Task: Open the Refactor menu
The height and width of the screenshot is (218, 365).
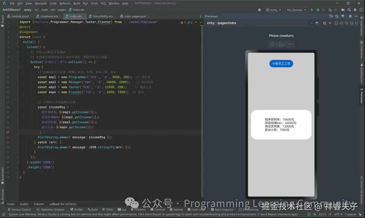Action: point(65,3)
